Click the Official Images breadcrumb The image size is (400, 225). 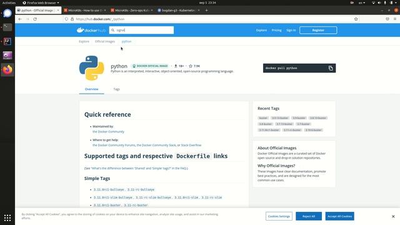point(105,41)
